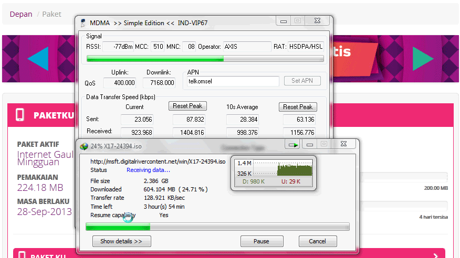Viewport: 460px width, 258px height.
Task: Click the APN field containing telkomsel
Action: point(233,81)
